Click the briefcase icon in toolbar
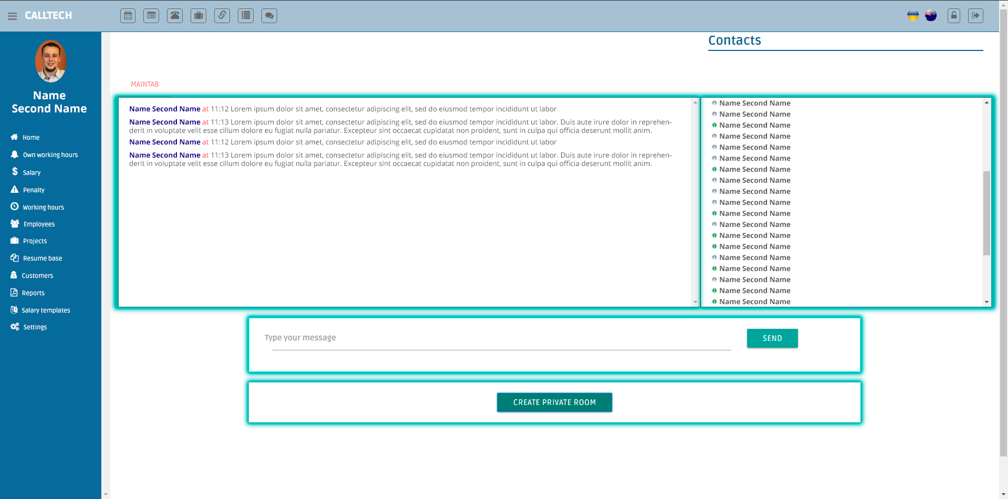The height and width of the screenshot is (499, 1008). pyautogui.click(x=198, y=16)
